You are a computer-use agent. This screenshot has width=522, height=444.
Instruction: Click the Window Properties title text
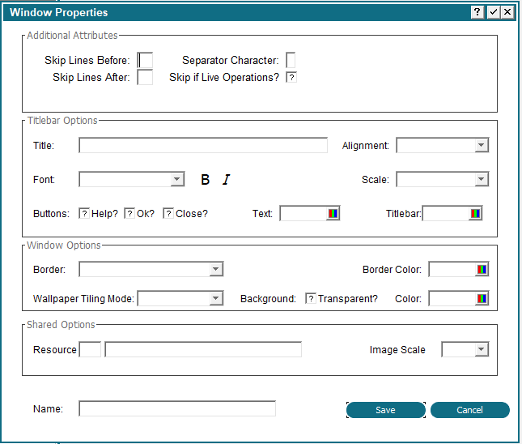(x=58, y=12)
